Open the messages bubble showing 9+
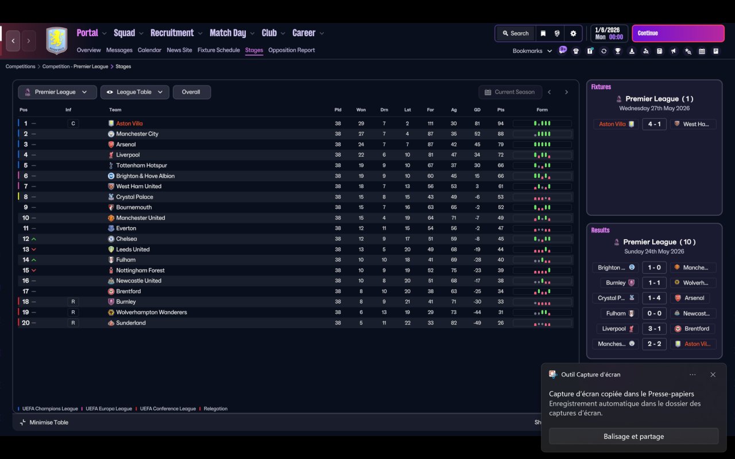The image size is (735, 459). coord(563,50)
